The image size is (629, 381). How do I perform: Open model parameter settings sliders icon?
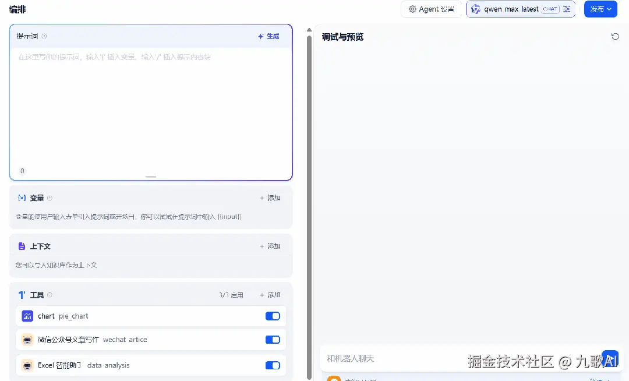(x=566, y=9)
